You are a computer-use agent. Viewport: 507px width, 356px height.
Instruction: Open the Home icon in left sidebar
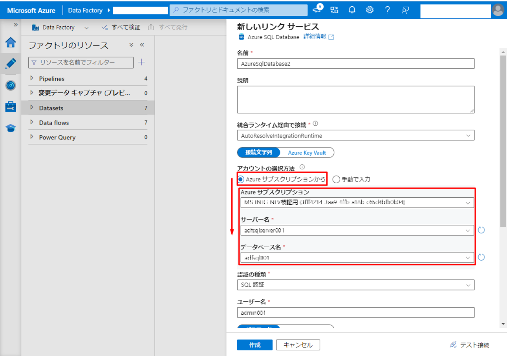point(11,42)
